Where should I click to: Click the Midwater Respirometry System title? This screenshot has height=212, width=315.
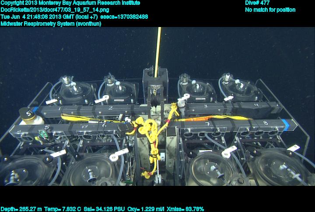51,24
